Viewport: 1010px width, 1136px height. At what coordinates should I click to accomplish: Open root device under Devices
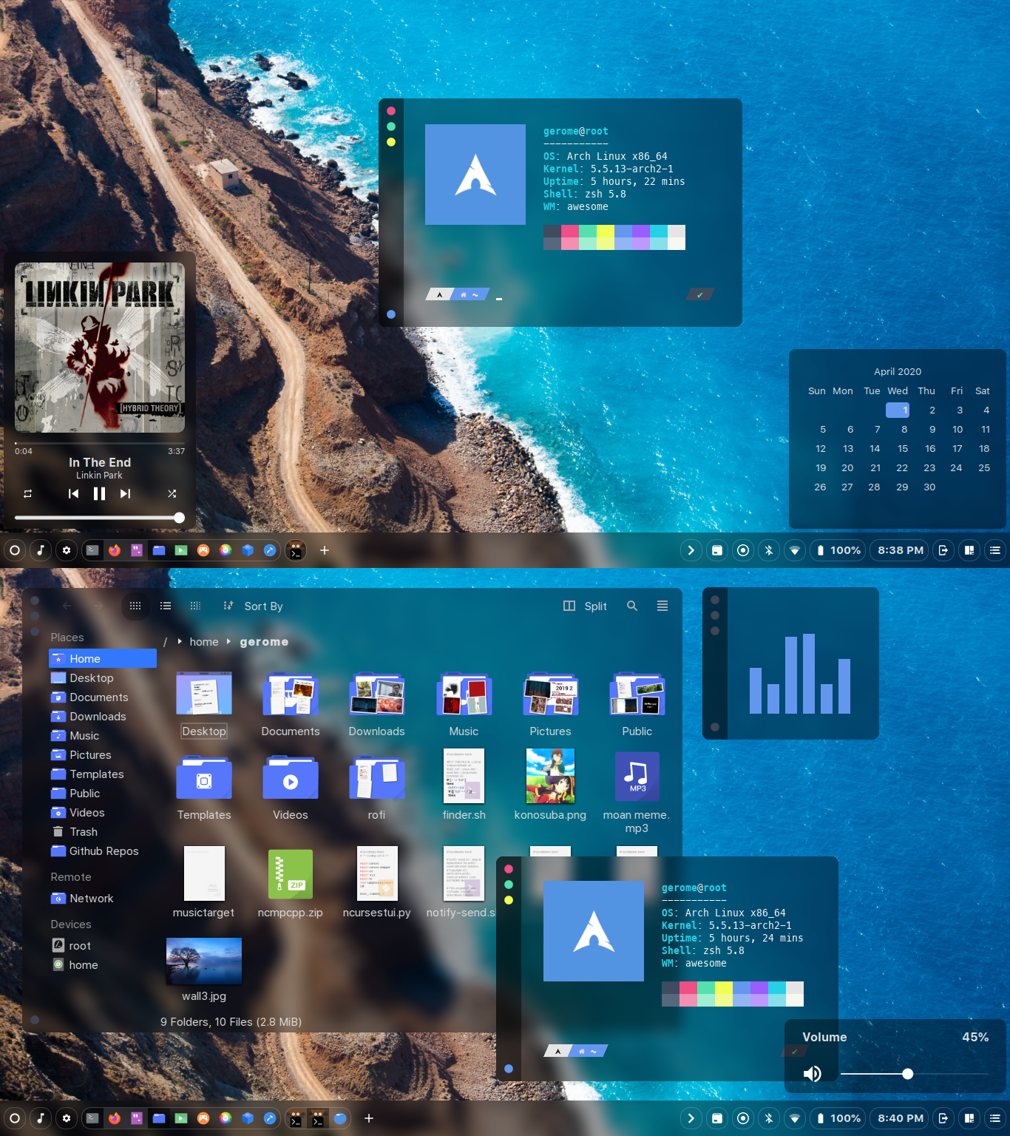103,946
